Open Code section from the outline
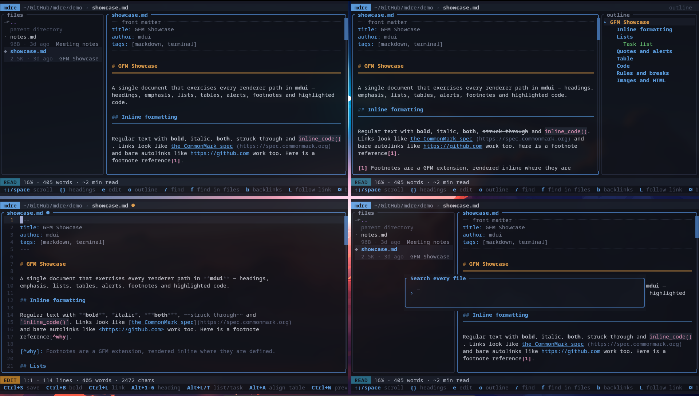The image size is (699, 396). (x=623, y=66)
